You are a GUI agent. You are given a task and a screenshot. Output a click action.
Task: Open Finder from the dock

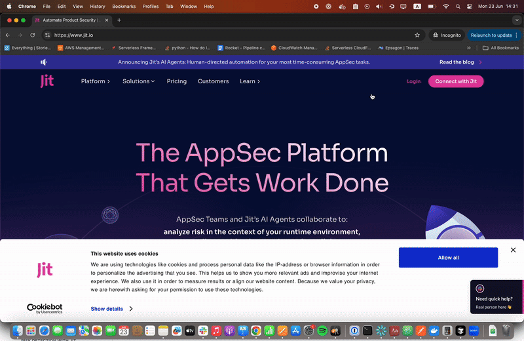[18, 331]
